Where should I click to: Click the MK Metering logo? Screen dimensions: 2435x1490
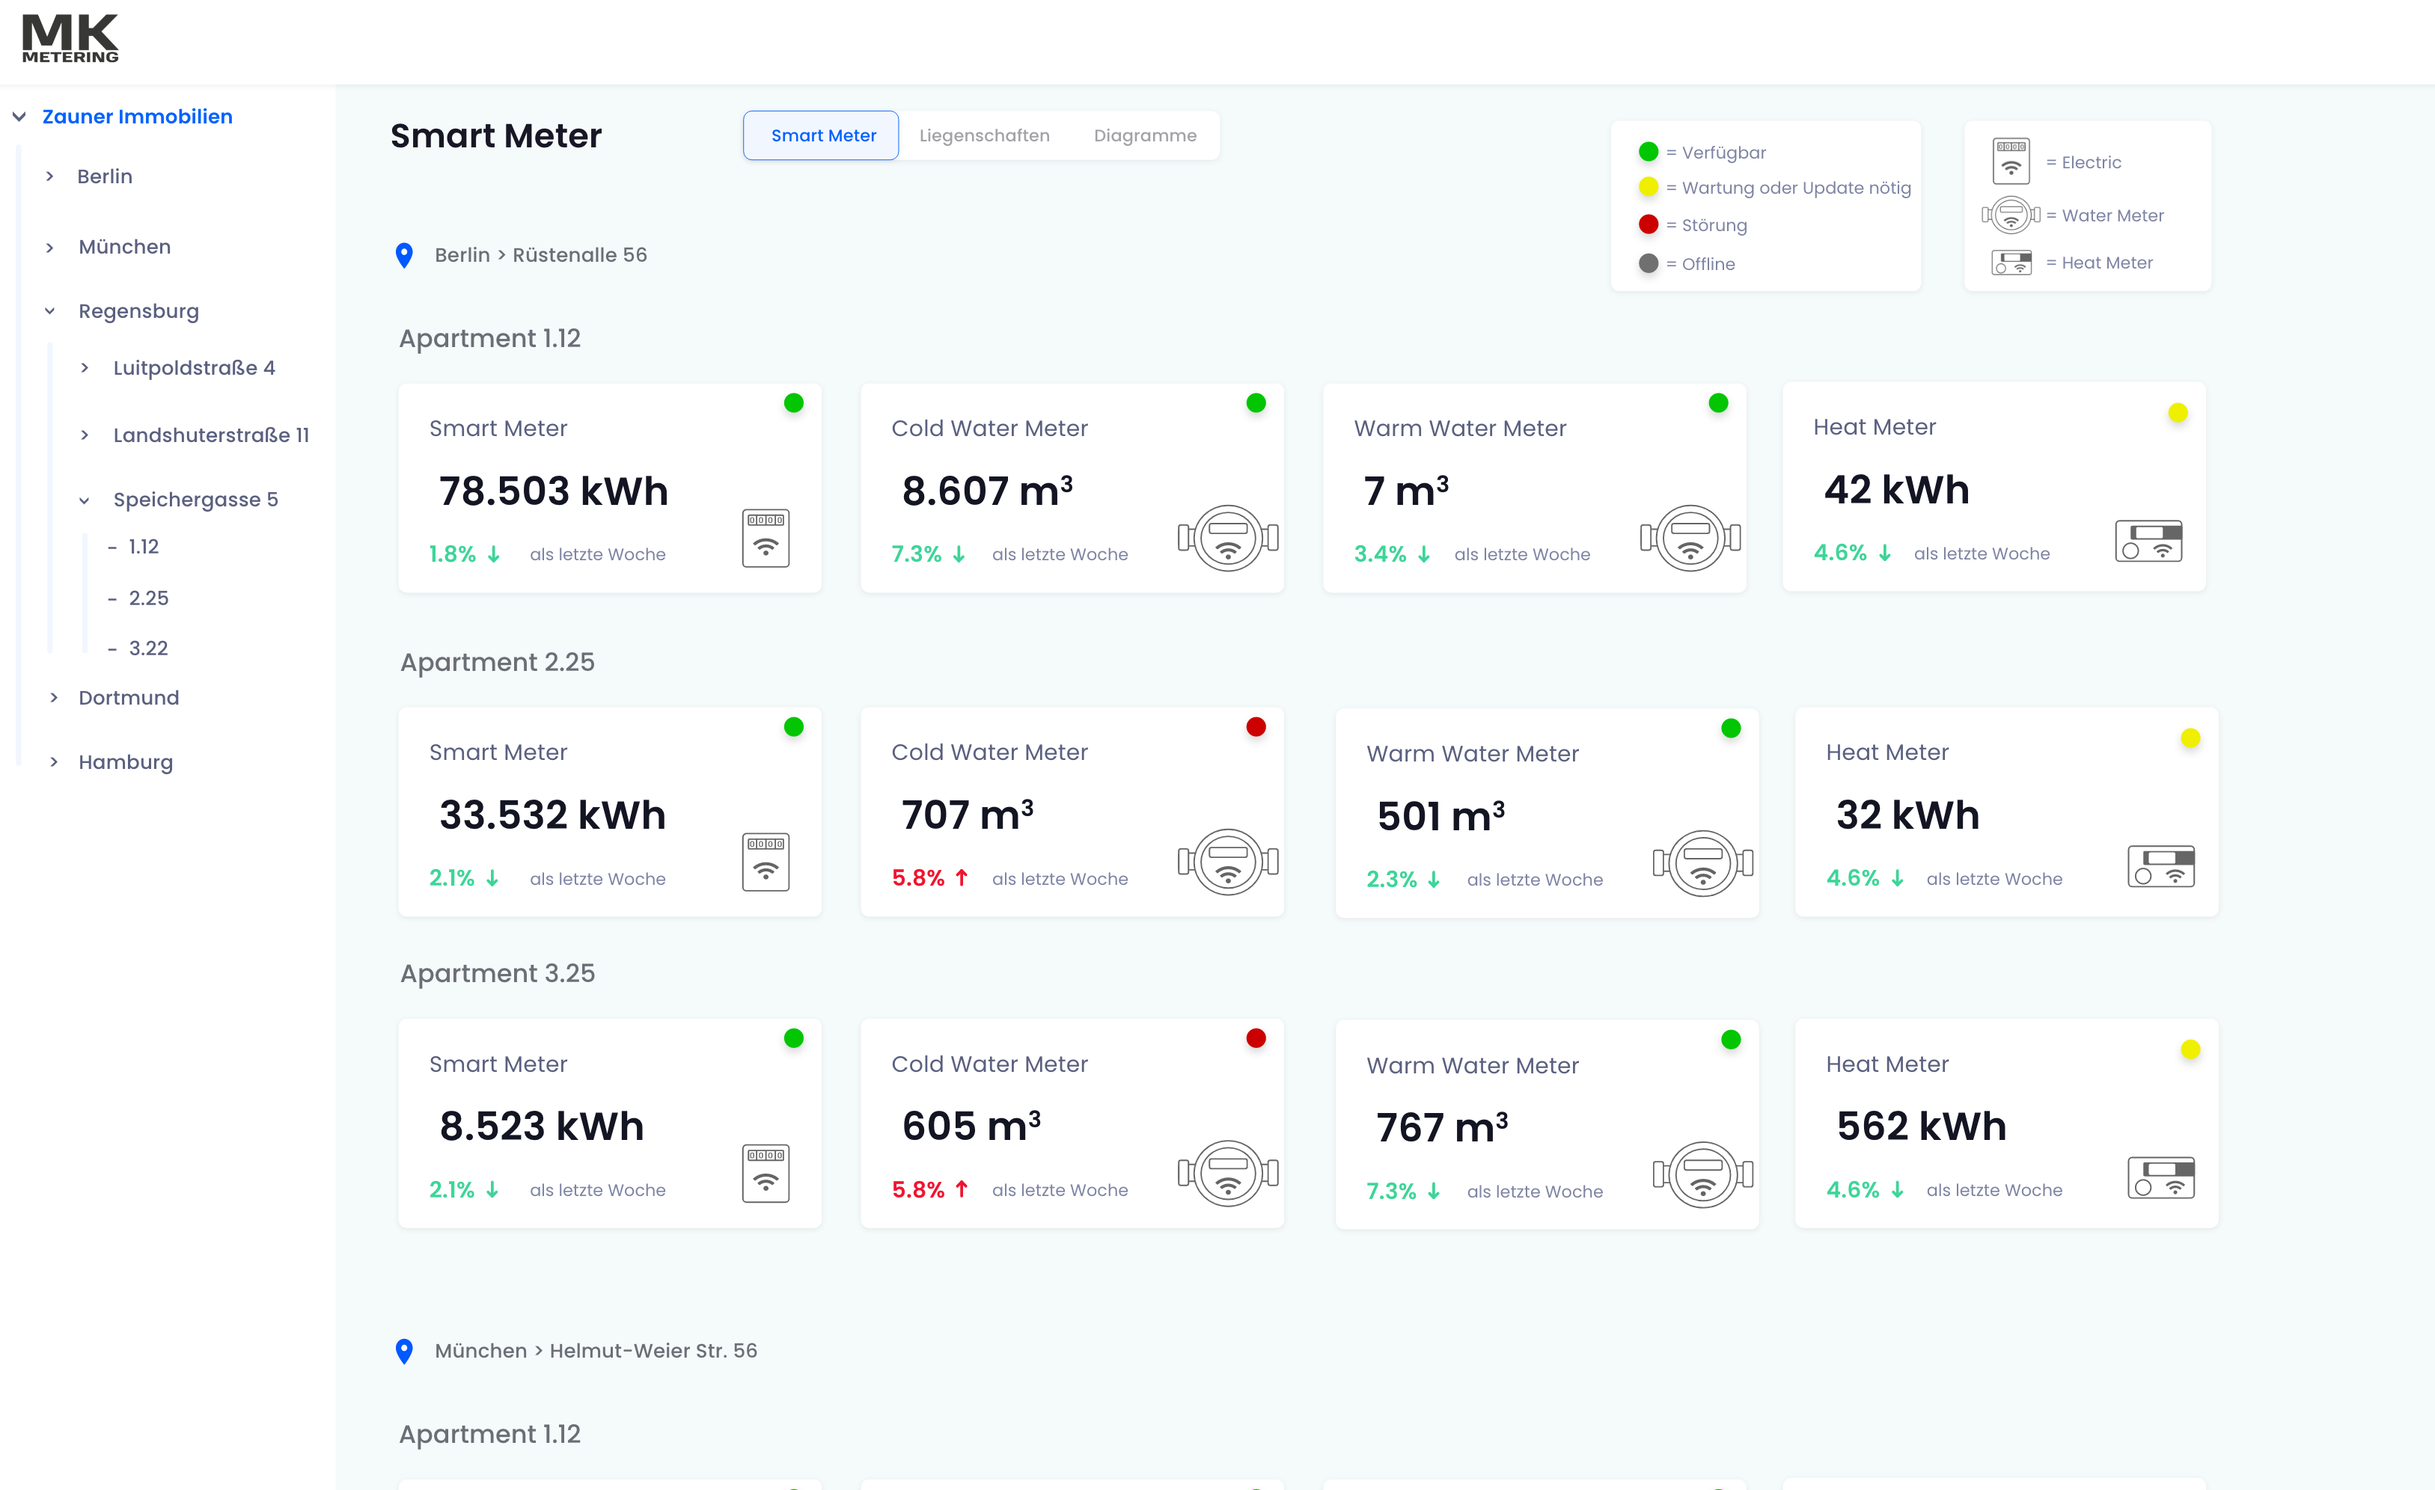70,39
